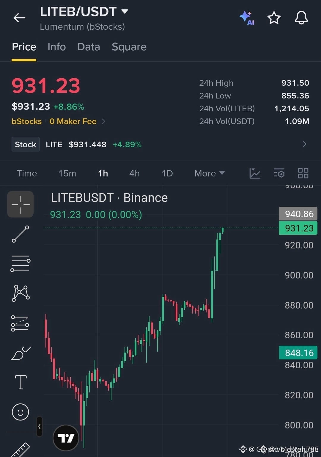Switch to the Data tab
This screenshot has height=457, width=321.
(x=89, y=47)
